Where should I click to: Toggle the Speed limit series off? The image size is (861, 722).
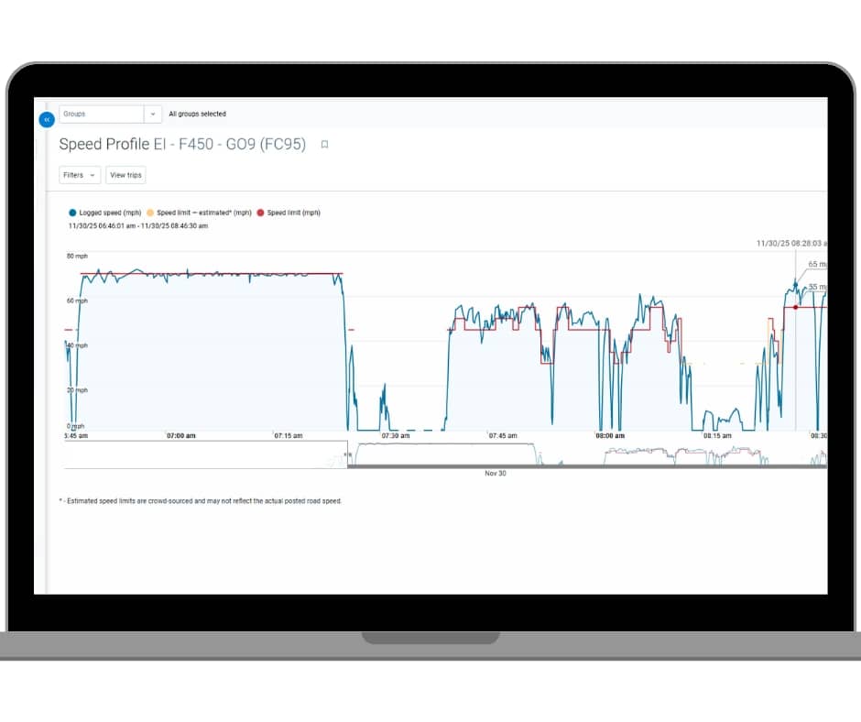coord(293,211)
